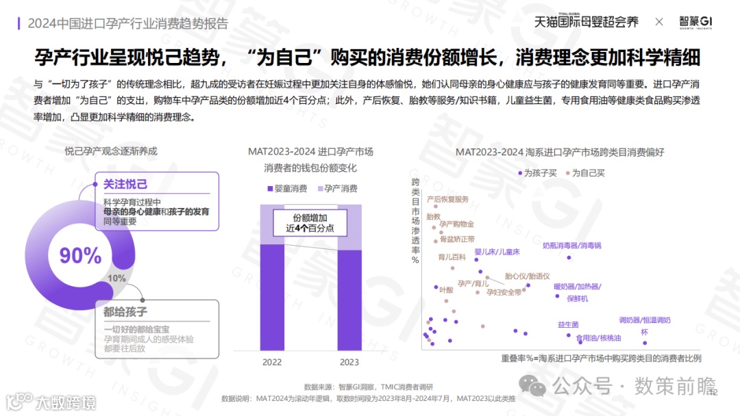Viewport: 740px width, 416px height.
Task: Click the 孕妇安全带 scatter label
Action: pos(504,292)
